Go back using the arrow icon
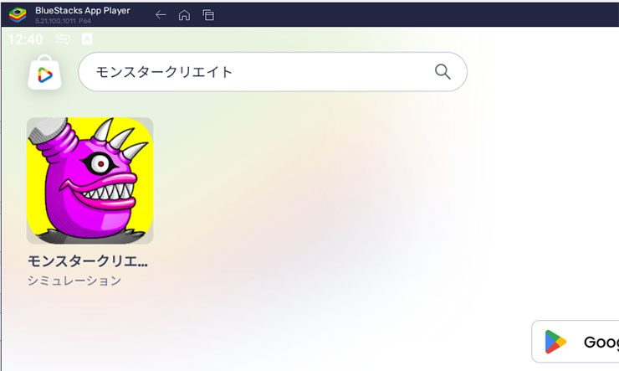Screen dimensions: 619x371 tap(161, 15)
